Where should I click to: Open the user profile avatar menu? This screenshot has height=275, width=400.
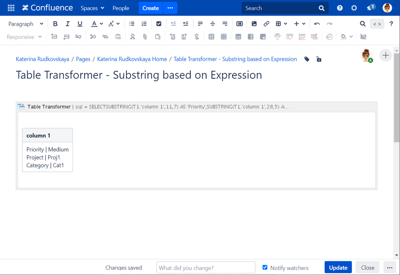coord(387,8)
